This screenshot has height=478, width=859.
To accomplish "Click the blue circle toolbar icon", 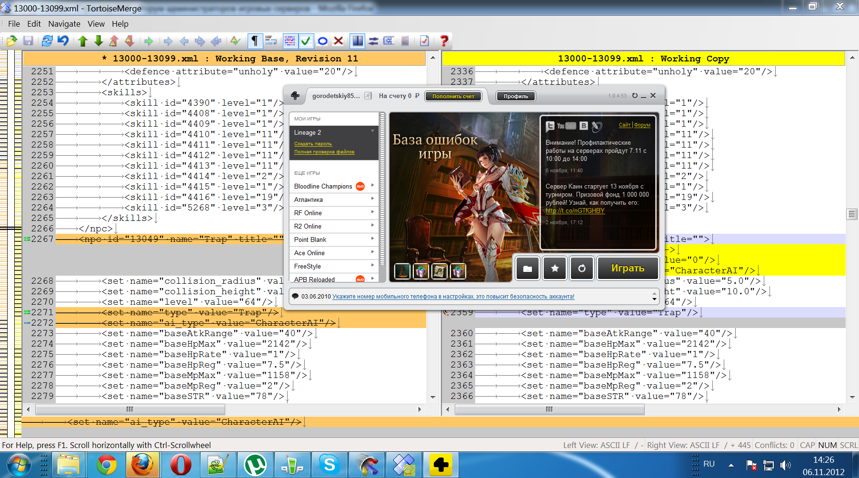I will (x=322, y=41).
